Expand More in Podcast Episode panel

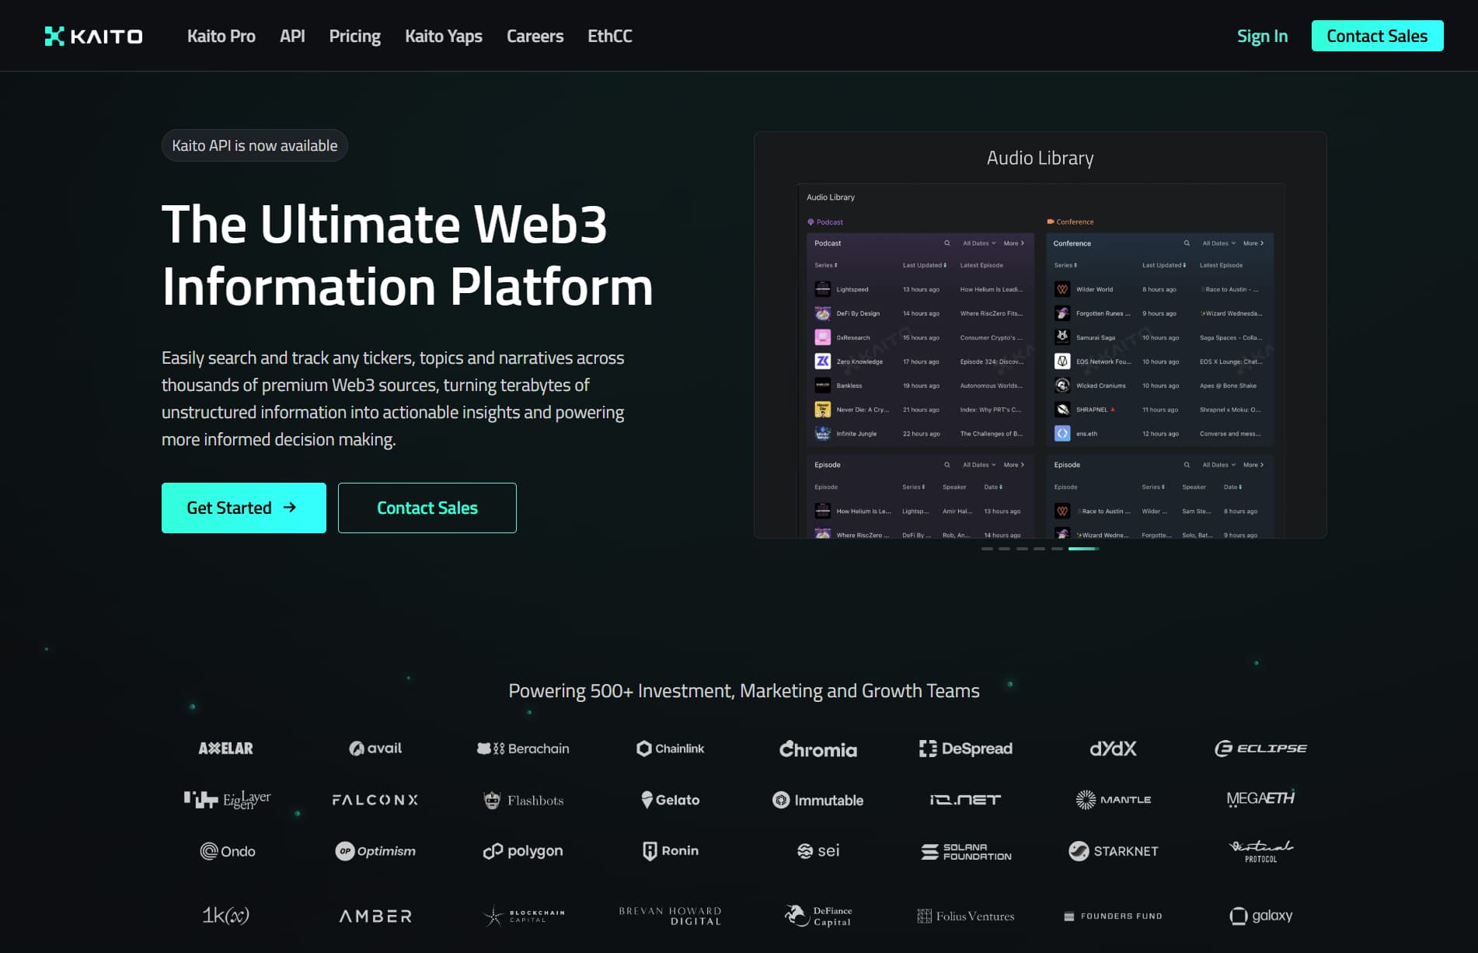[1013, 465]
